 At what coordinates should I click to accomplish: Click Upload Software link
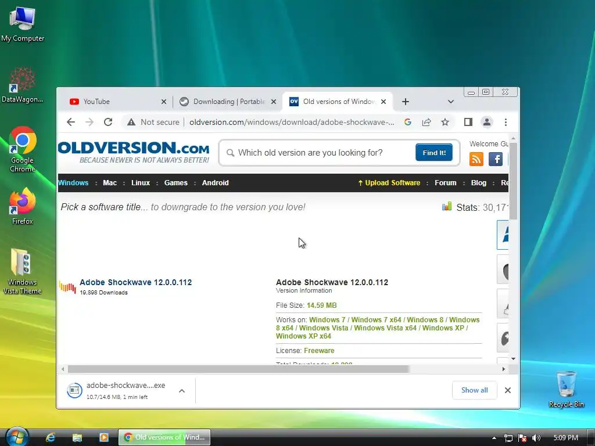point(389,183)
